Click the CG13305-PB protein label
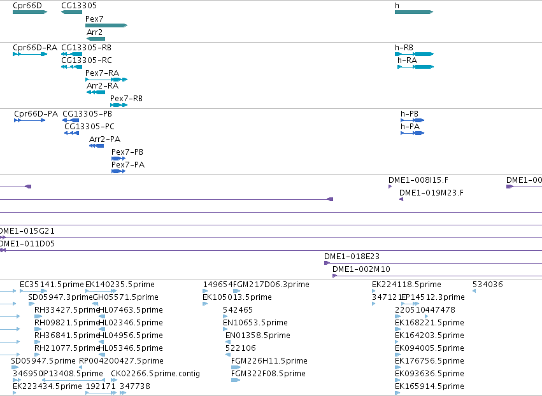Viewport: 542px width, 396px height. coord(87,114)
